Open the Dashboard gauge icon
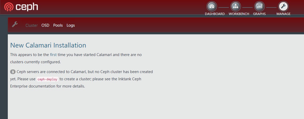 click(x=212, y=6)
